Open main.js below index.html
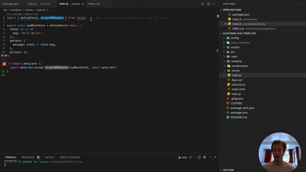306x172 pixels. [x=236, y=94]
